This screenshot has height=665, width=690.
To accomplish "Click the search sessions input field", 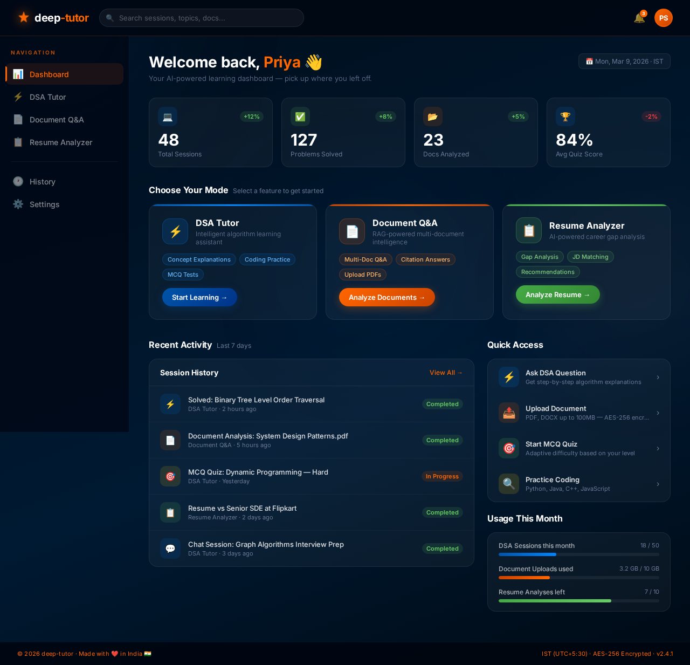I will tap(201, 18).
